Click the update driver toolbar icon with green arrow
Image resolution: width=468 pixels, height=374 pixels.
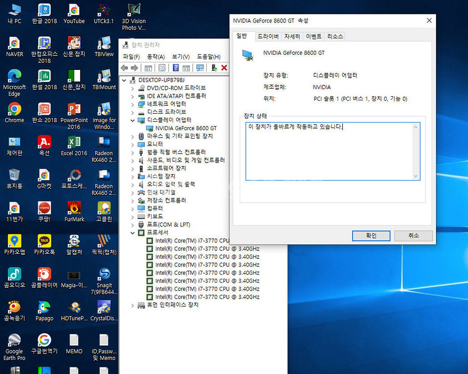pos(214,68)
